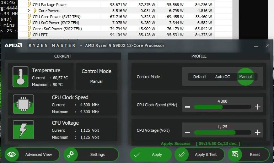Click the 84.373 W value cell
Image resolution: width=274 pixels, height=163 pixels.
(204, 35)
